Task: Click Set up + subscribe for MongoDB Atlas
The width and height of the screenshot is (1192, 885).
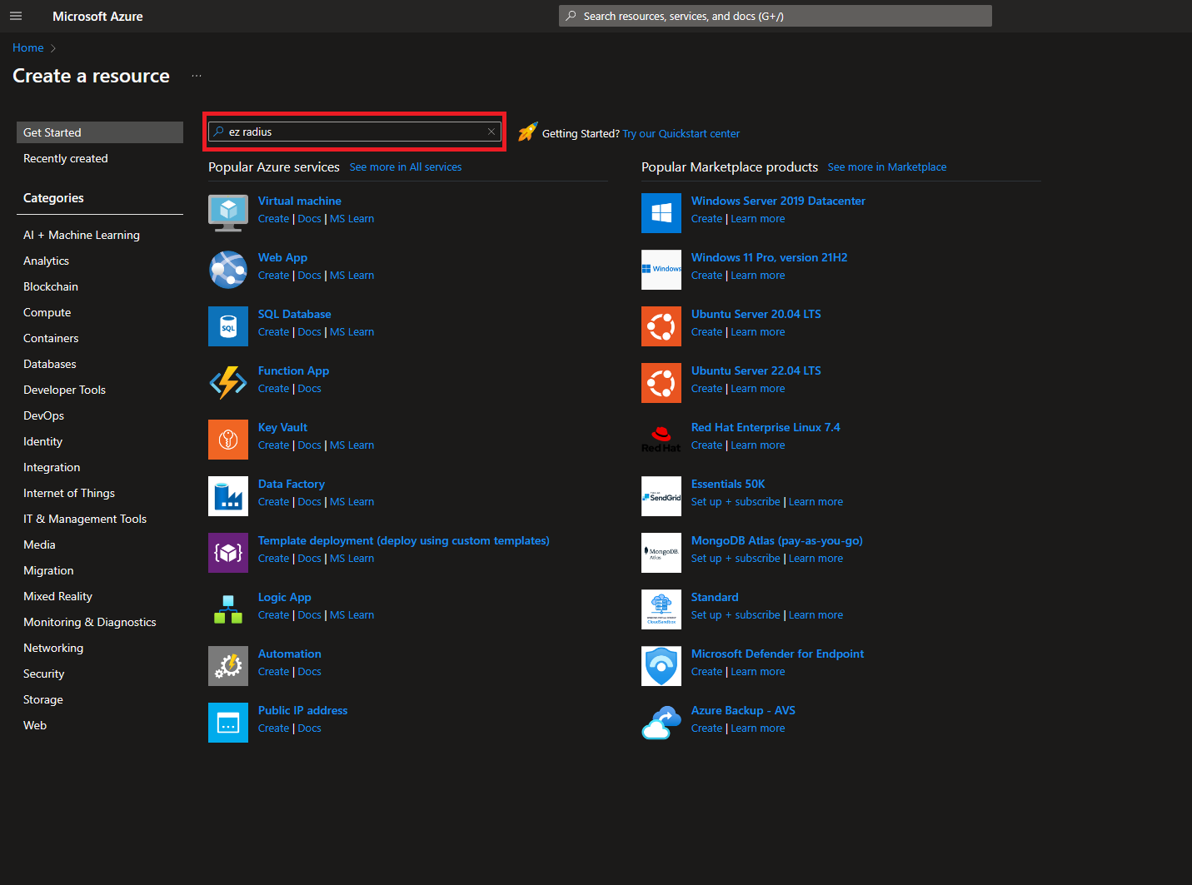Action: coord(736,558)
